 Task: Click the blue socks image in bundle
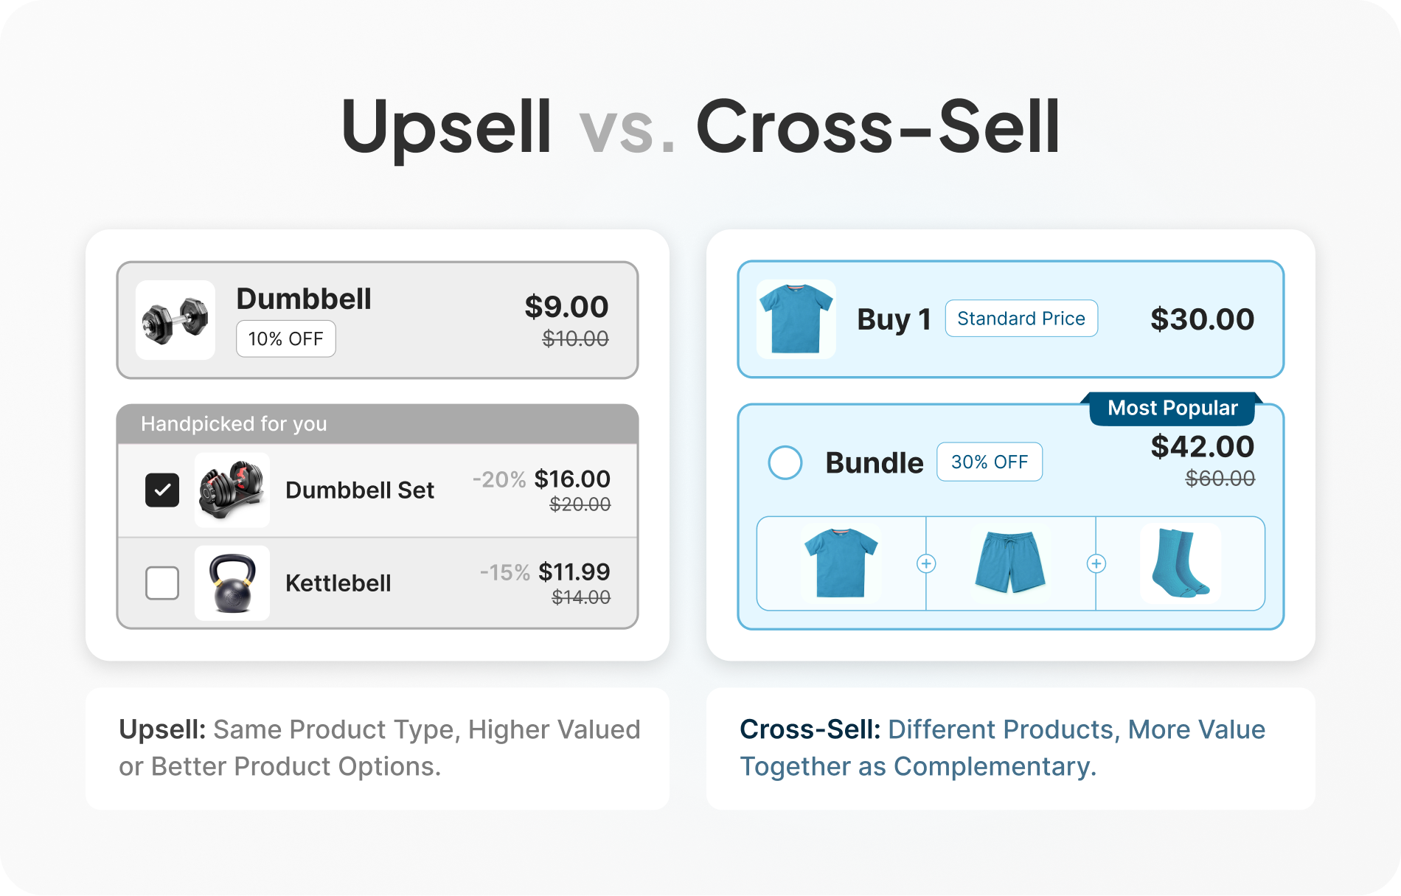[x=1181, y=563]
